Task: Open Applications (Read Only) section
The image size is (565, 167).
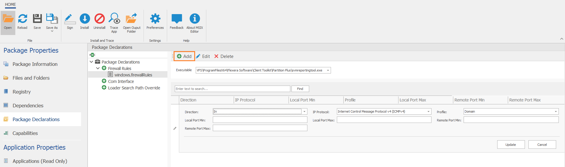Action: pyautogui.click(x=40, y=161)
